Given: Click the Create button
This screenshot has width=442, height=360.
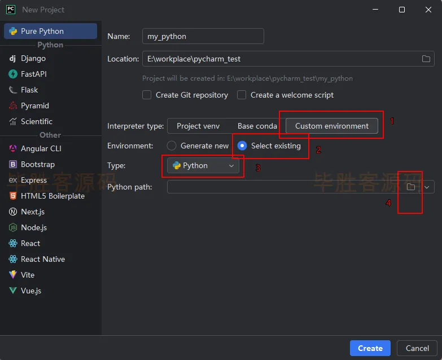Looking at the screenshot, I should tap(370, 348).
